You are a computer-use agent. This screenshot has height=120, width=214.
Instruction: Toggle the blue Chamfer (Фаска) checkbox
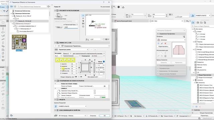click(x=104, y=62)
